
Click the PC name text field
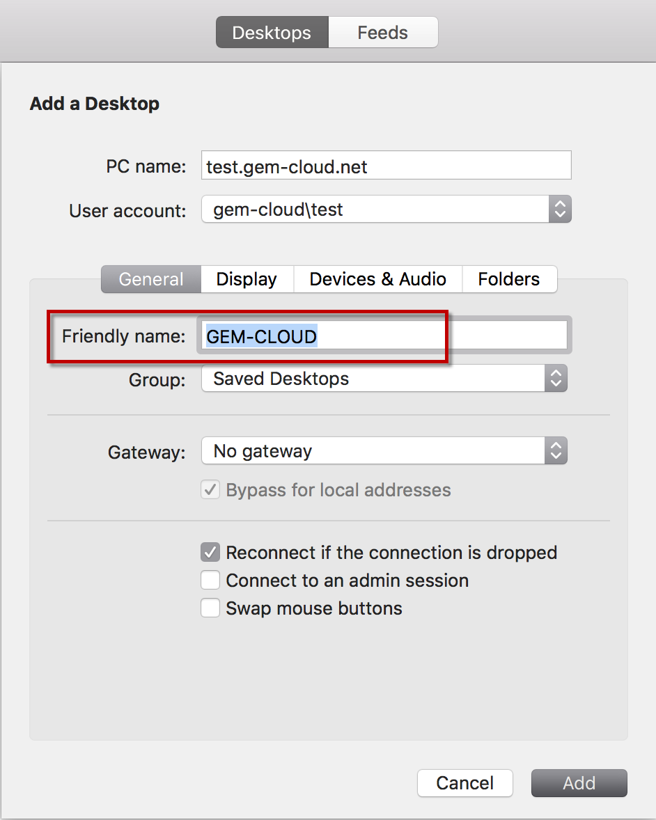click(386, 165)
